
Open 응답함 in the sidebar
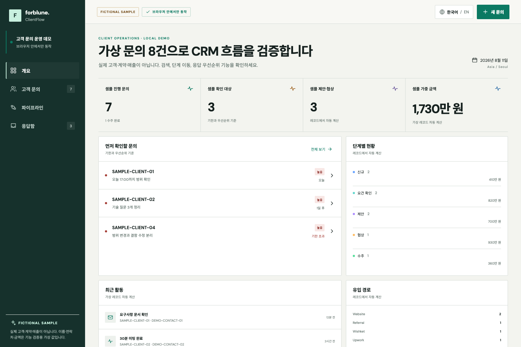click(x=43, y=126)
